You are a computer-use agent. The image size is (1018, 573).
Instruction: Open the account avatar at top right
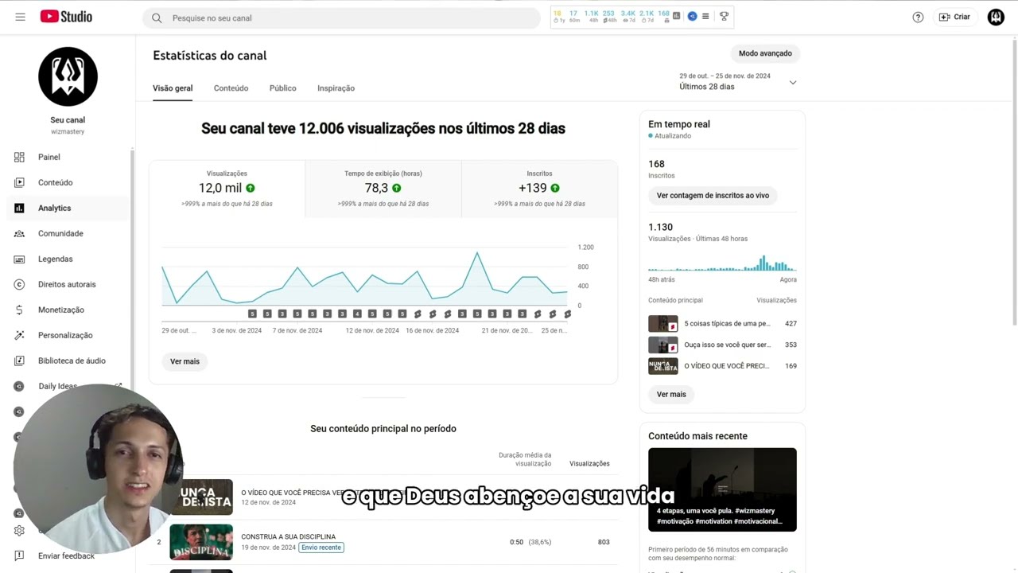[x=996, y=17]
